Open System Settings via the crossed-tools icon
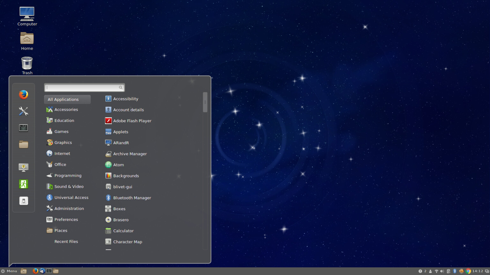Screen dimensions: 490x275 point(24,111)
